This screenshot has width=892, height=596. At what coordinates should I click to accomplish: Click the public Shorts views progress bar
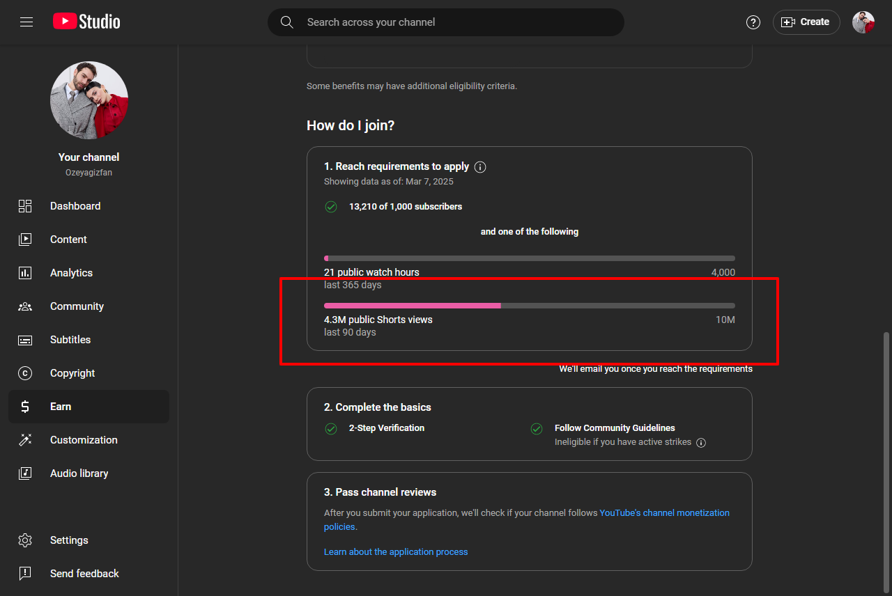pyautogui.click(x=530, y=306)
